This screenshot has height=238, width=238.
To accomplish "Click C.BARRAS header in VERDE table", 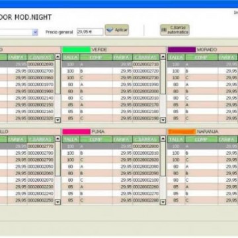I will coord(146,58).
